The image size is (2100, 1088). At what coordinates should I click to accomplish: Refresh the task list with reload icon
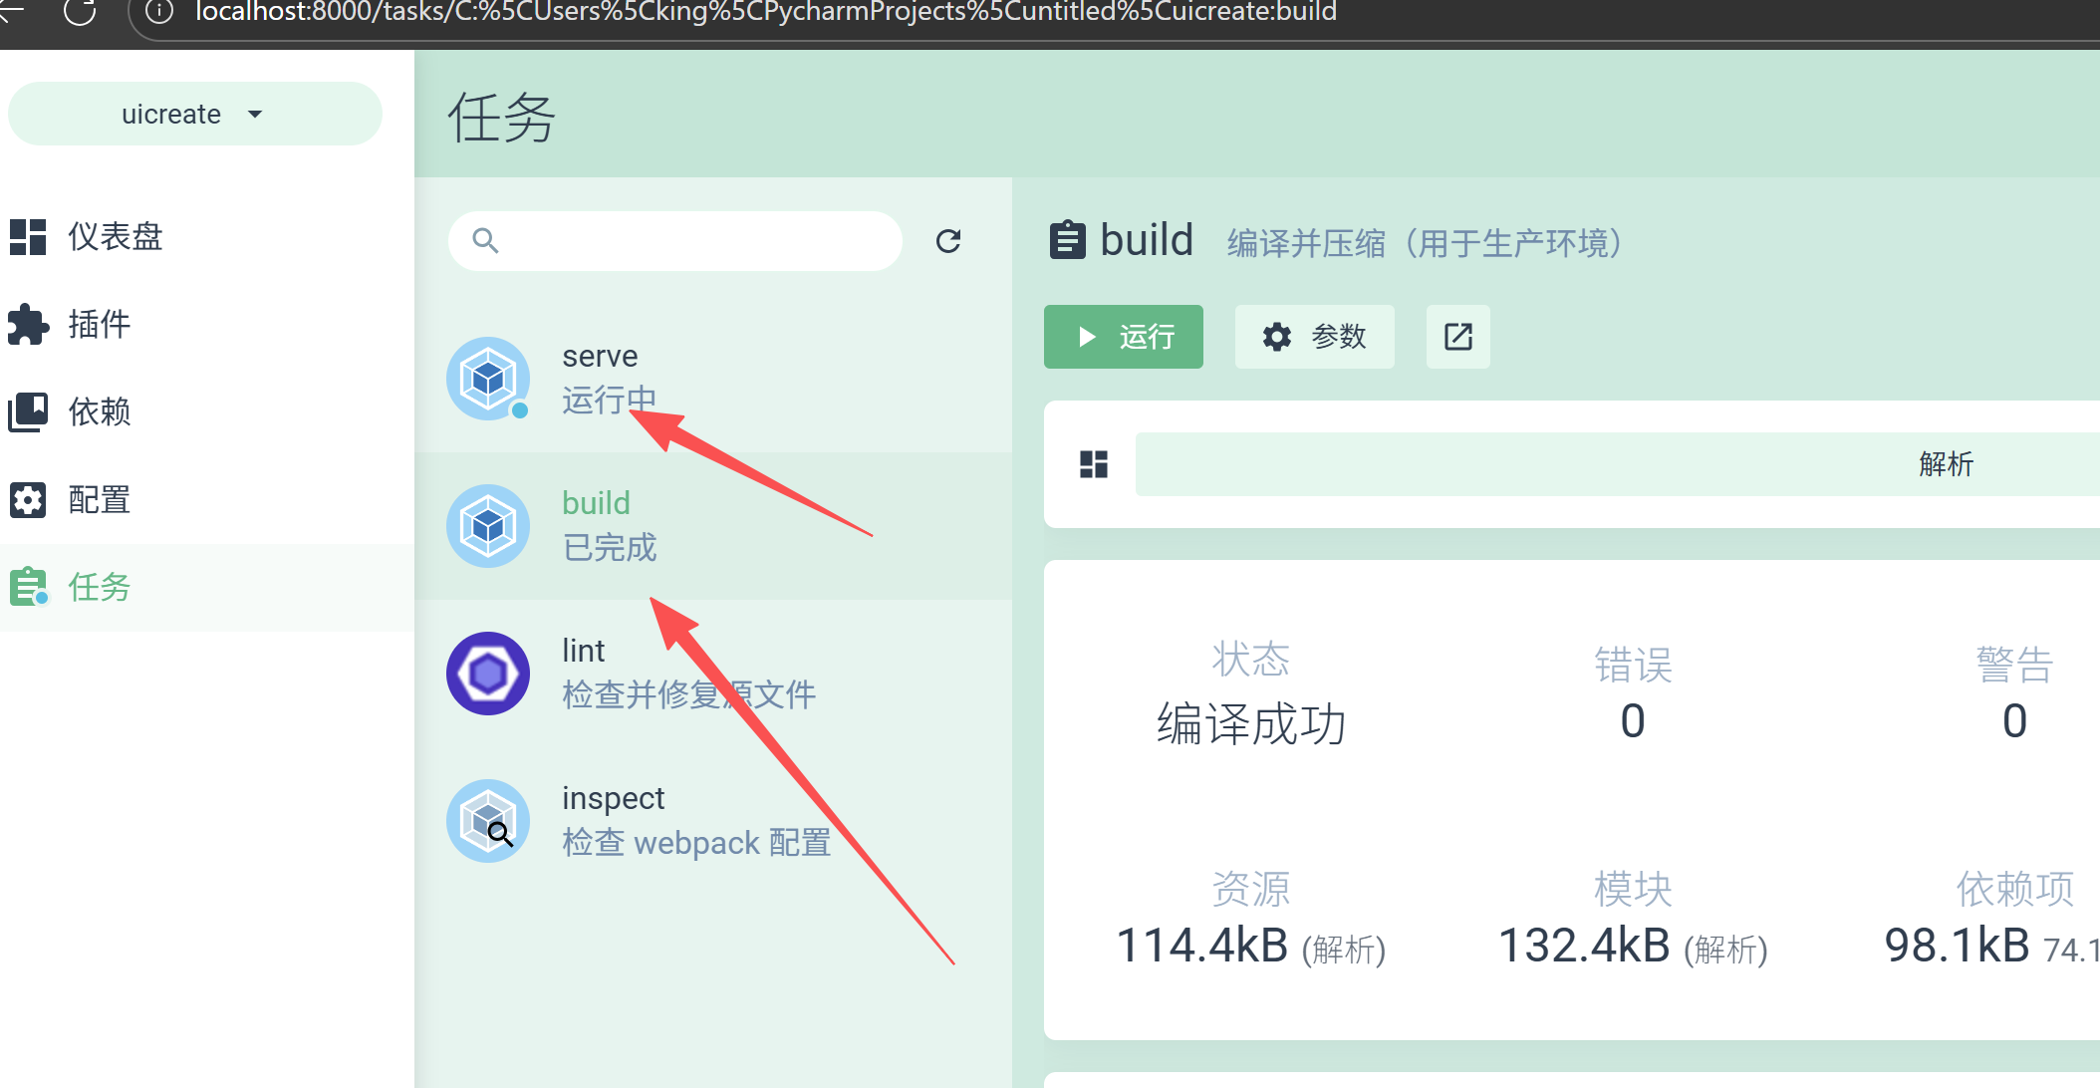[x=948, y=240]
